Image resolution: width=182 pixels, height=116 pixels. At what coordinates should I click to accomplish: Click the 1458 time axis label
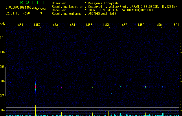[x=141, y=25]
